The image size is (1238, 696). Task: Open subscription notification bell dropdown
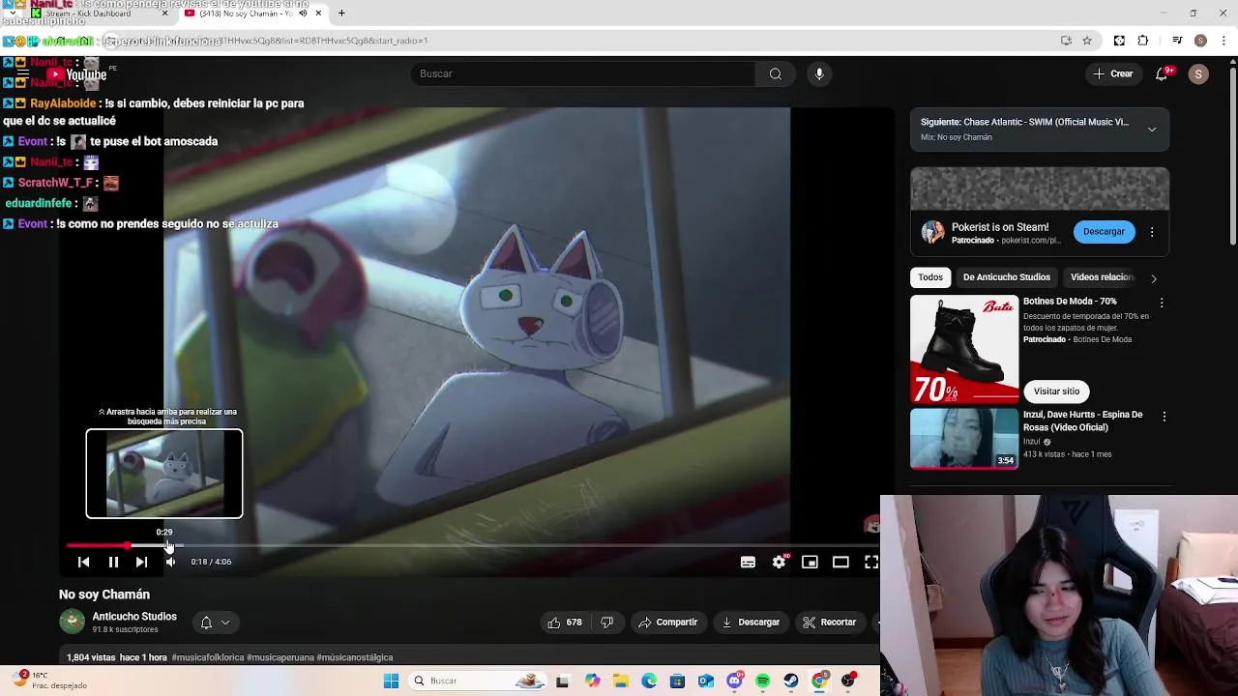pos(215,623)
